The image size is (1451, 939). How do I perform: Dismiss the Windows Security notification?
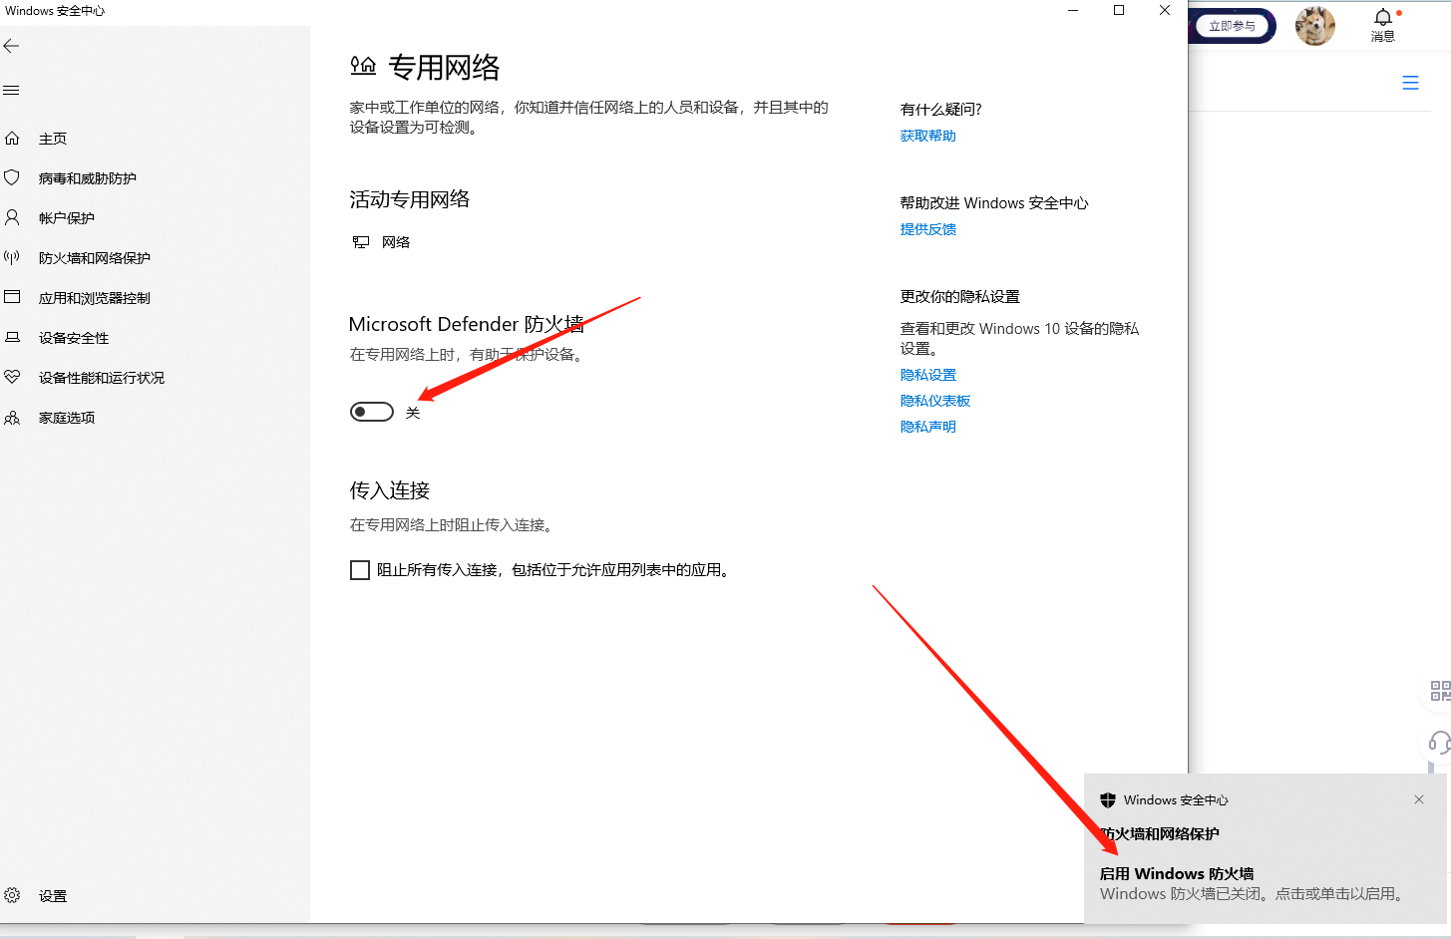coord(1419,799)
